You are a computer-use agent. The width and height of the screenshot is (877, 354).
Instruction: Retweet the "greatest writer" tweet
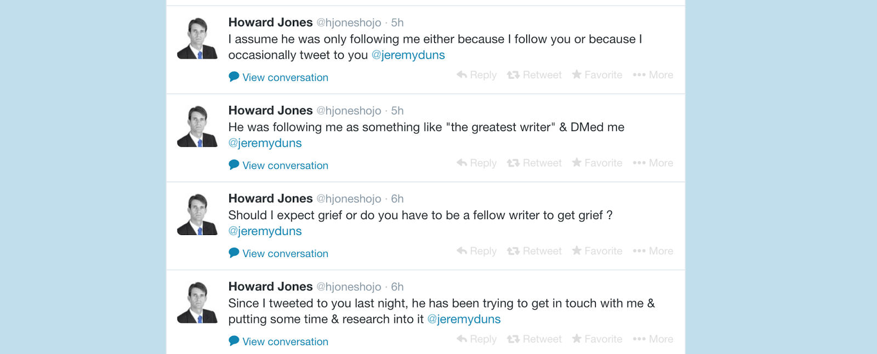[534, 163]
